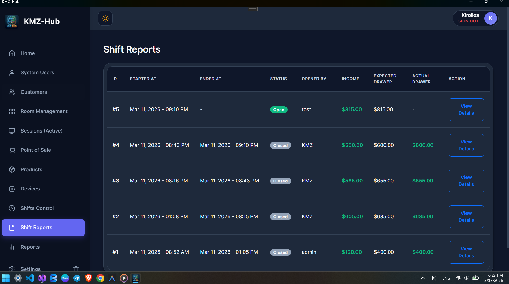Screen dimensions: 509x284
Task: Click the Customers people icon
Action: (12, 92)
